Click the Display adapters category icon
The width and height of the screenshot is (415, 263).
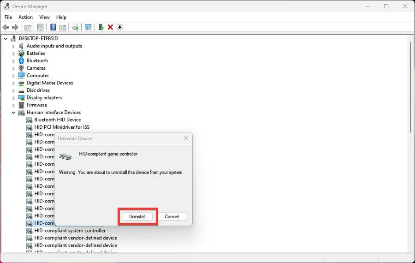(x=21, y=98)
